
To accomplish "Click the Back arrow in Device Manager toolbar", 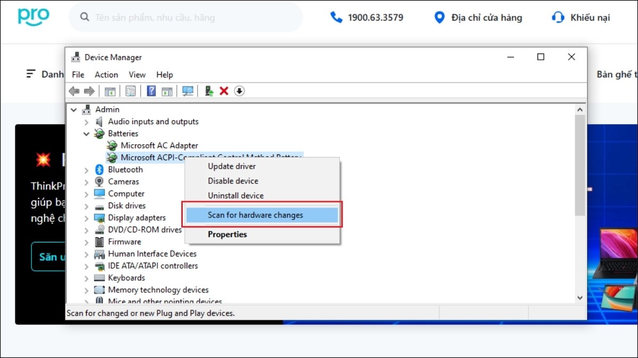I will (x=74, y=91).
